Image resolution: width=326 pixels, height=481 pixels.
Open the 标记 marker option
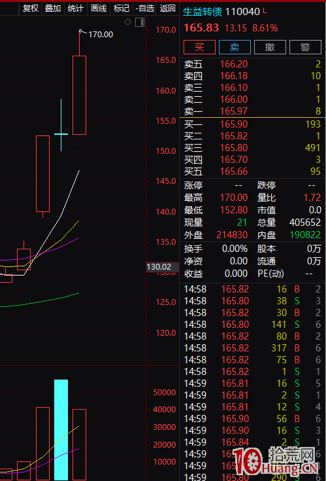122,9
